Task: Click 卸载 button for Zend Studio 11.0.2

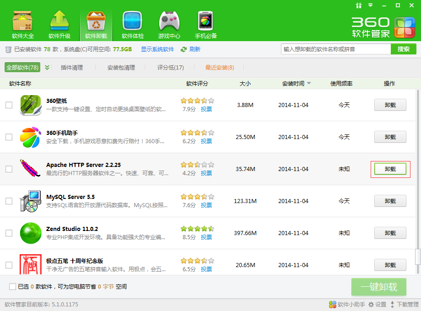Action: pyautogui.click(x=390, y=233)
